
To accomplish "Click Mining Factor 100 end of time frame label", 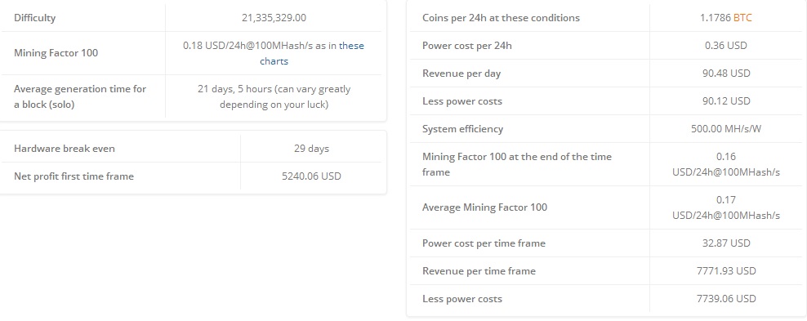I will pyautogui.click(x=517, y=164).
